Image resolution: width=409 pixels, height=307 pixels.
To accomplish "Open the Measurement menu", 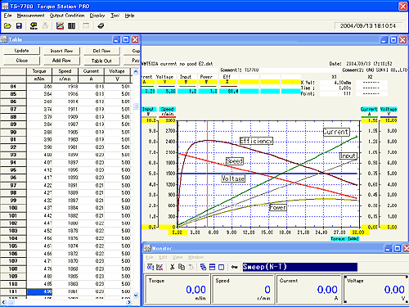I will [30, 16].
